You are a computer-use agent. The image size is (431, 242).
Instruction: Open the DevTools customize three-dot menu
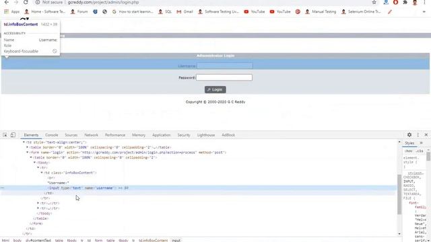click(418, 134)
